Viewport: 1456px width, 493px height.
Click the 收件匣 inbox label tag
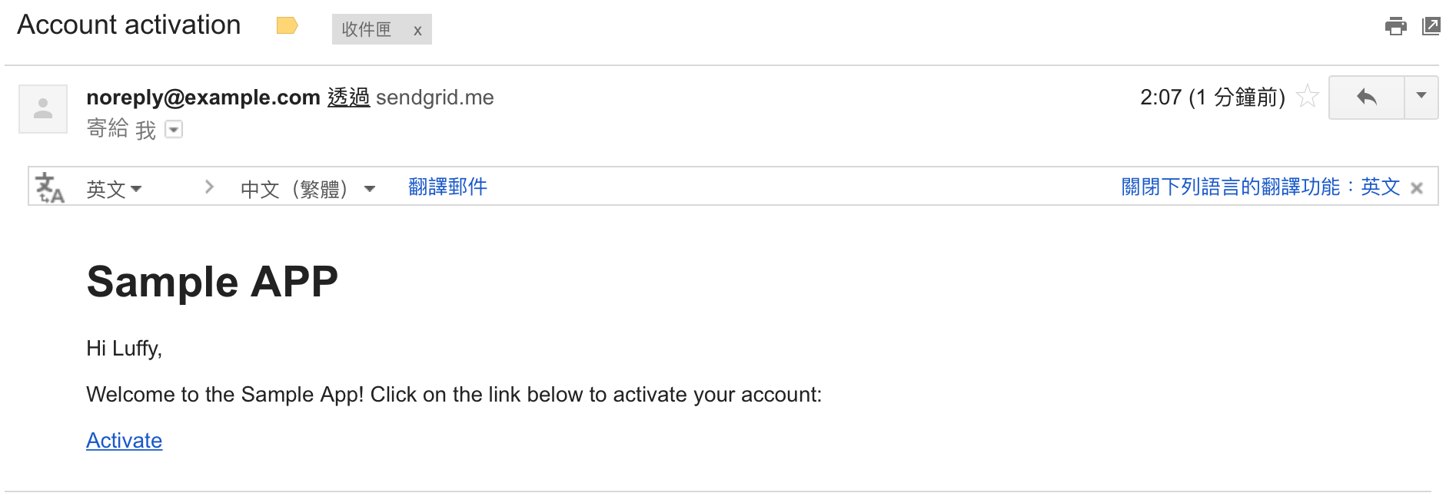pyautogui.click(x=367, y=30)
